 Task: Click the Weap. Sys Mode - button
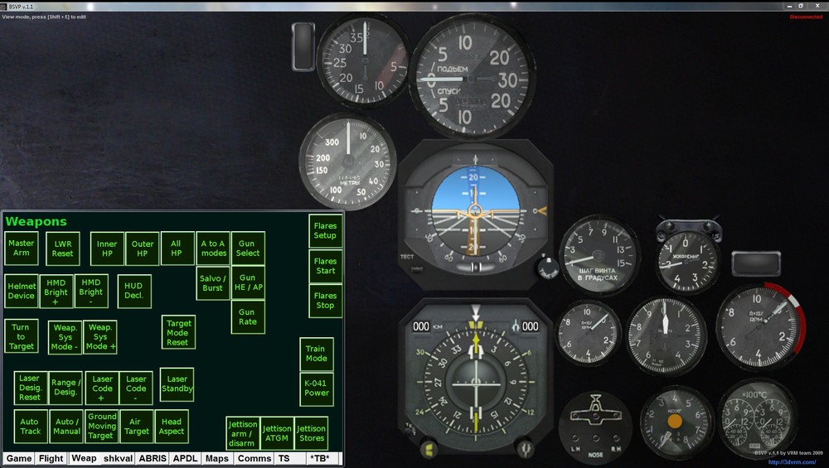click(65, 337)
